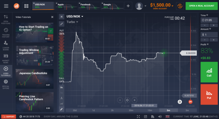Image resolution: width=219 pixels, height=119 pixels.
Task: Select the 5m time range
Action: tap(169, 110)
